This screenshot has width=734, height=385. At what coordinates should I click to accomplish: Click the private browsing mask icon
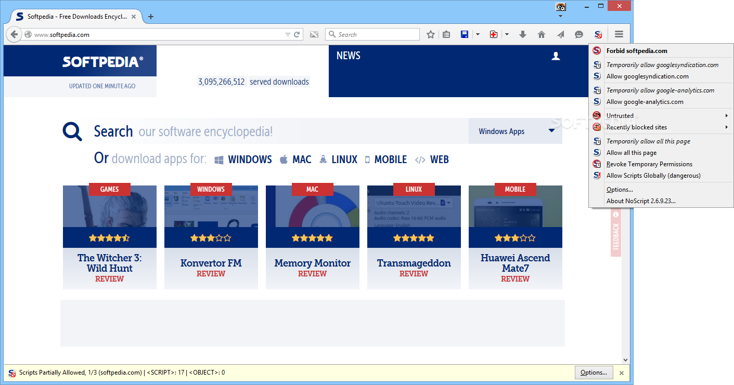click(x=561, y=7)
